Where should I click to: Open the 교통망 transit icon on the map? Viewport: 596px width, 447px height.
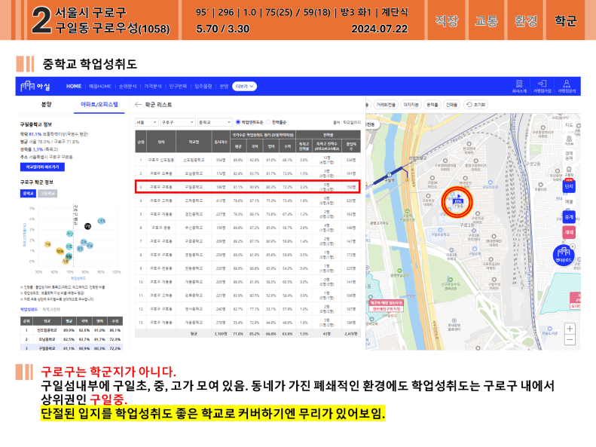click(569, 171)
